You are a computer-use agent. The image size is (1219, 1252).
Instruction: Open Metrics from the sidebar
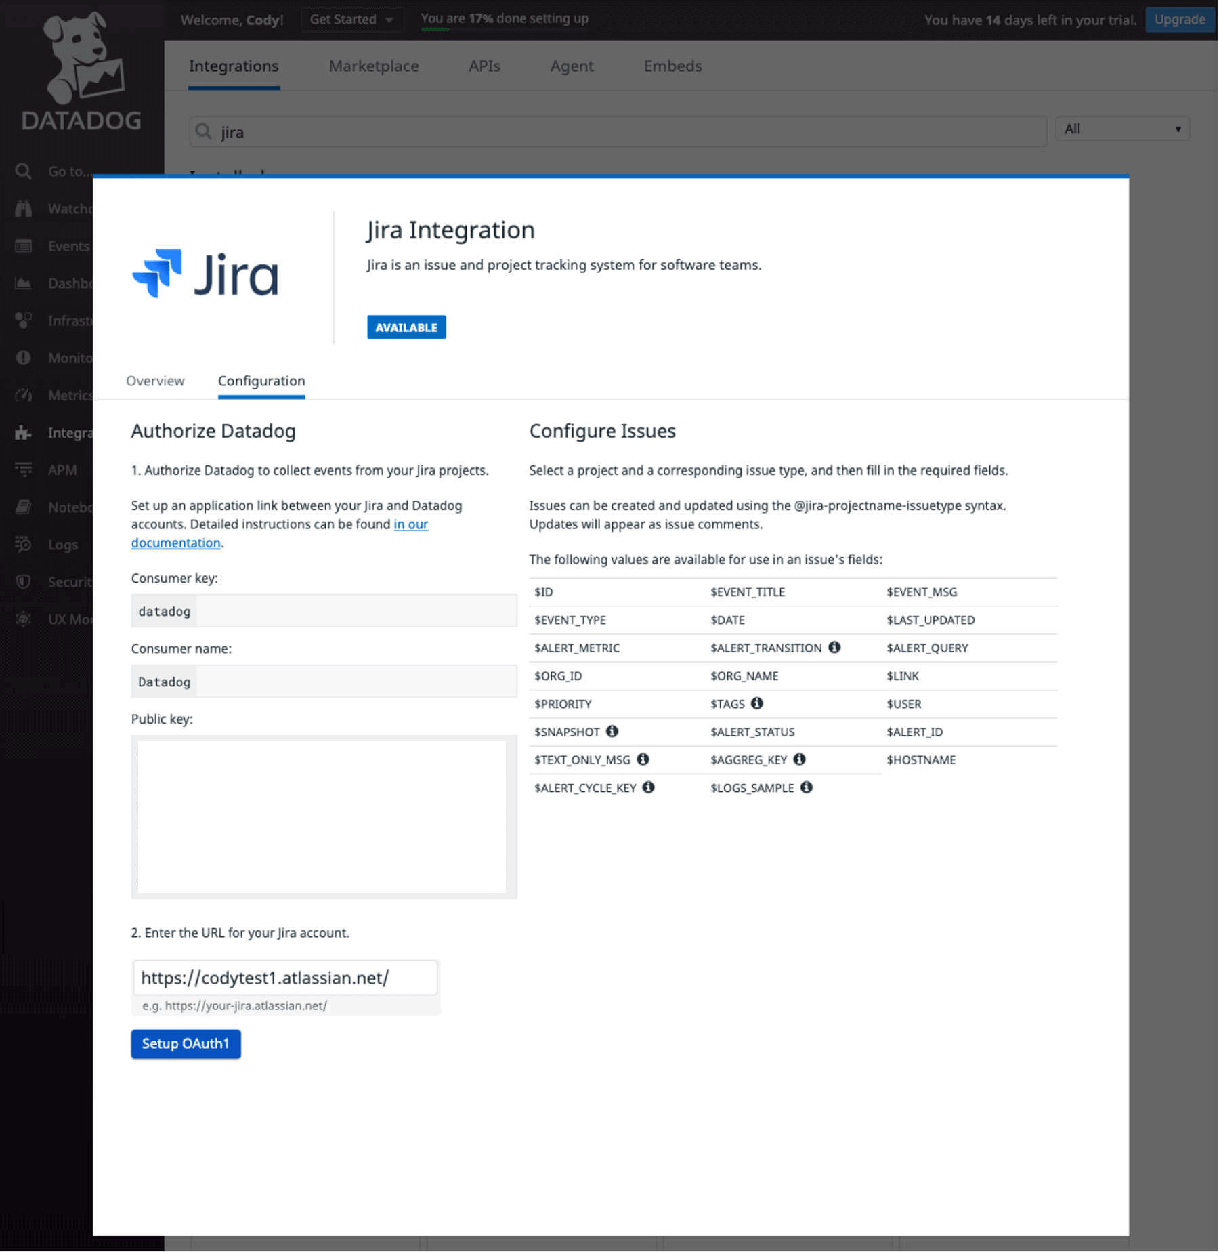click(68, 395)
